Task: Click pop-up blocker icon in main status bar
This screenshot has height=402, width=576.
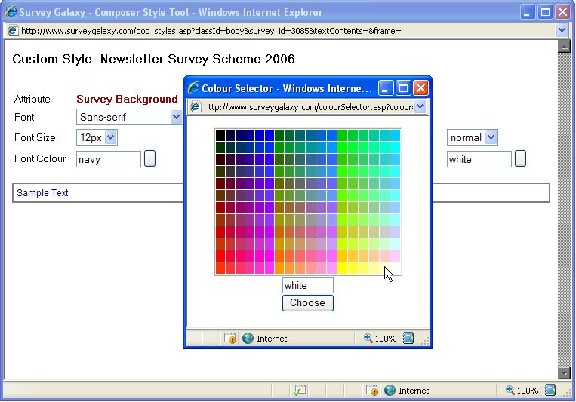Action: (371, 391)
